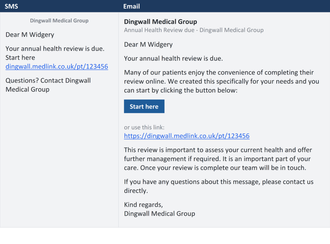Click 'Start here' text in the SMS message

click(20, 58)
